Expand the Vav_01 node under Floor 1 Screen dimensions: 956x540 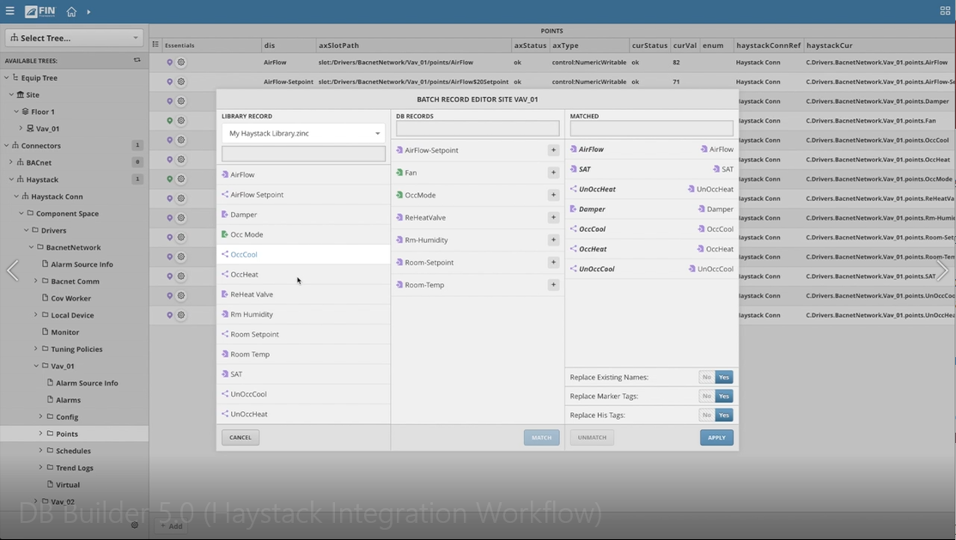click(x=21, y=128)
